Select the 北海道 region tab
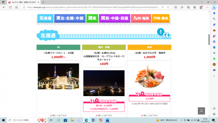The image size is (218, 123). 45,18
